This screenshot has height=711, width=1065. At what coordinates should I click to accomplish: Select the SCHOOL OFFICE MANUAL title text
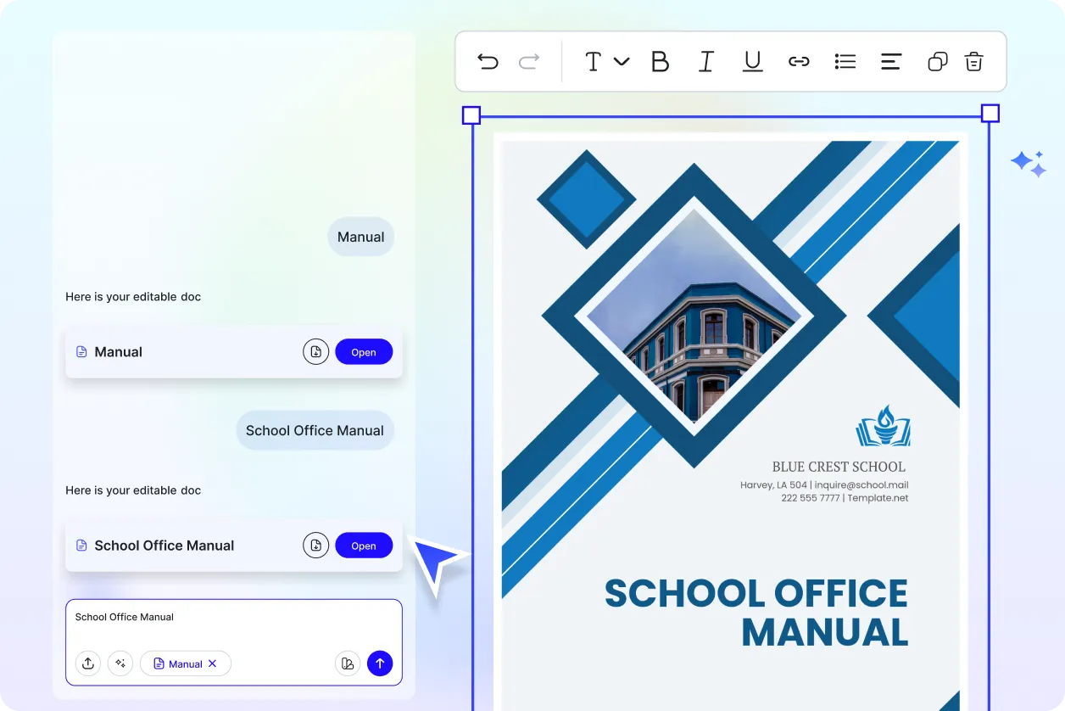(x=756, y=613)
